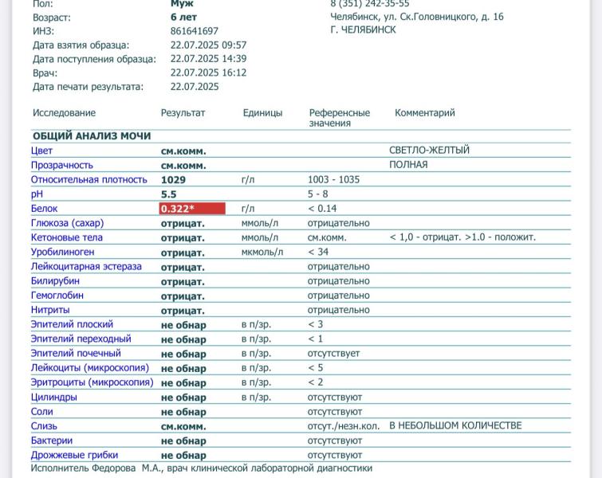Screen dimensions: 602x478
Task: Click the 'Глюкоза (сахар)' test name
Action: 67,223
